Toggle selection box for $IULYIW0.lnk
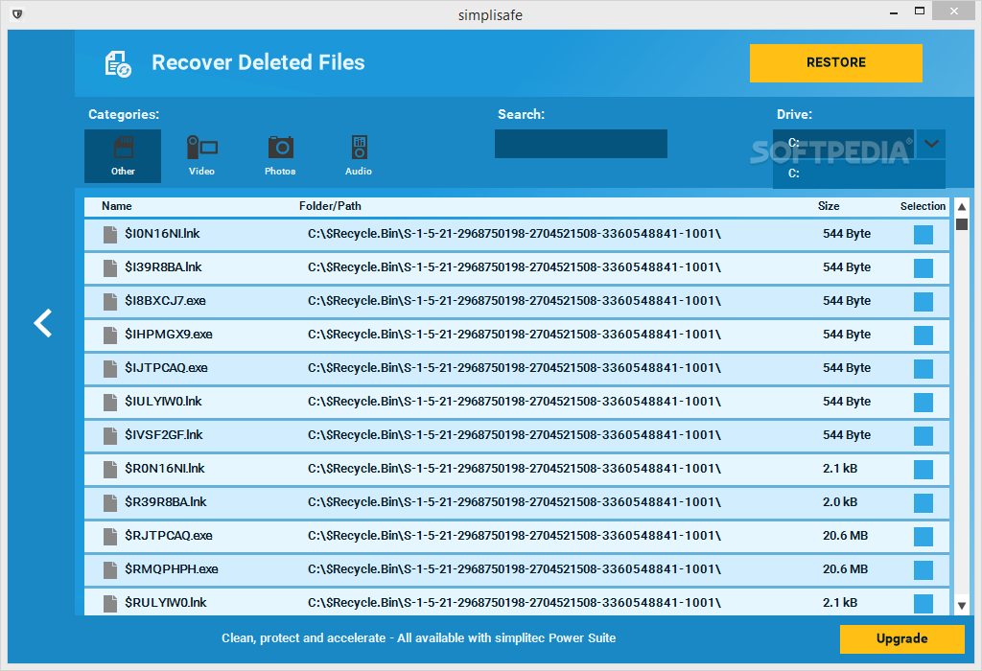This screenshot has width=982, height=671. click(924, 402)
